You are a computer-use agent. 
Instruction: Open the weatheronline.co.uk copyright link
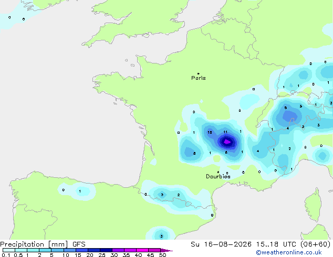pyautogui.click(x=289, y=252)
